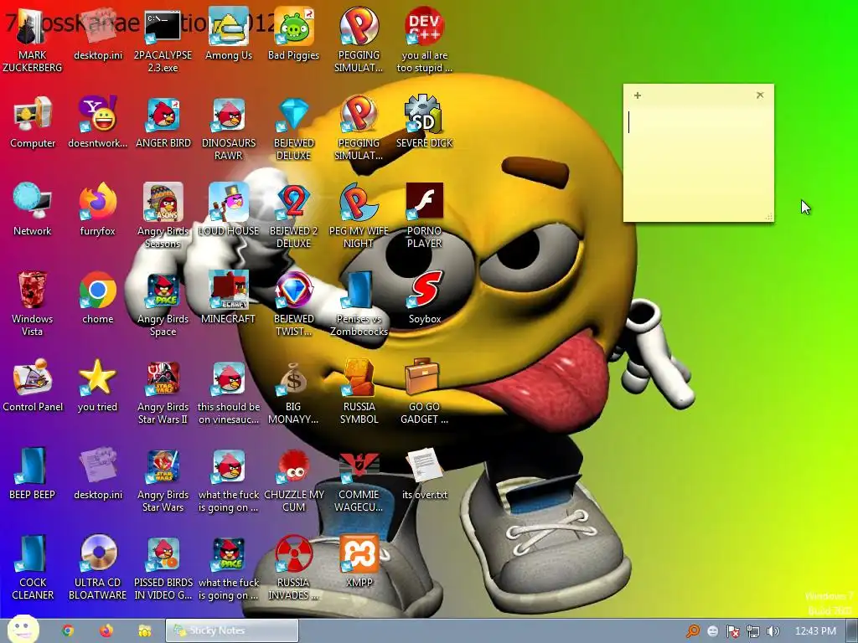Open the yellow folder taskbar icon
858x643 pixels.
145,631
